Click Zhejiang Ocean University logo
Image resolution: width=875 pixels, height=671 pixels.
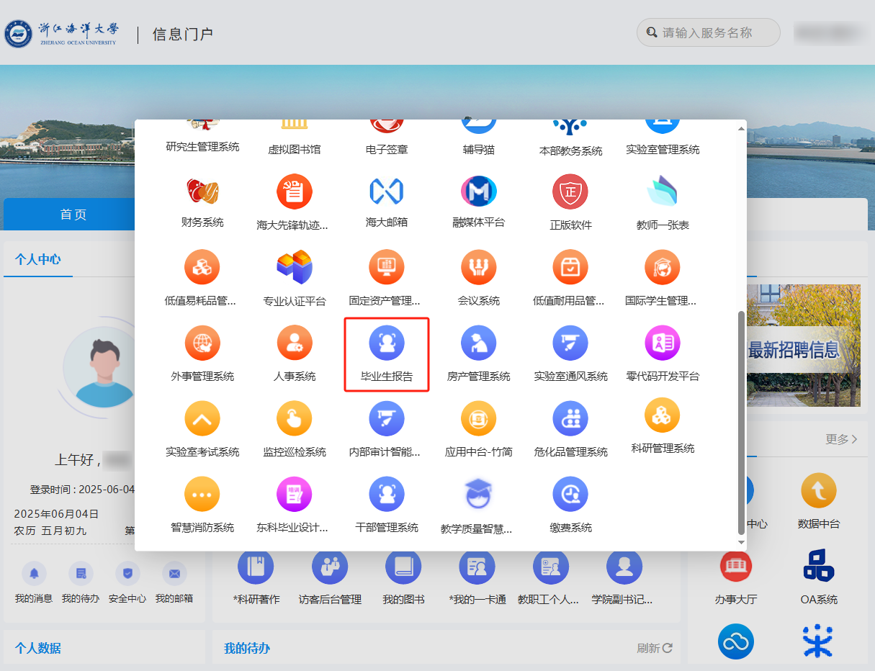pos(63,33)
